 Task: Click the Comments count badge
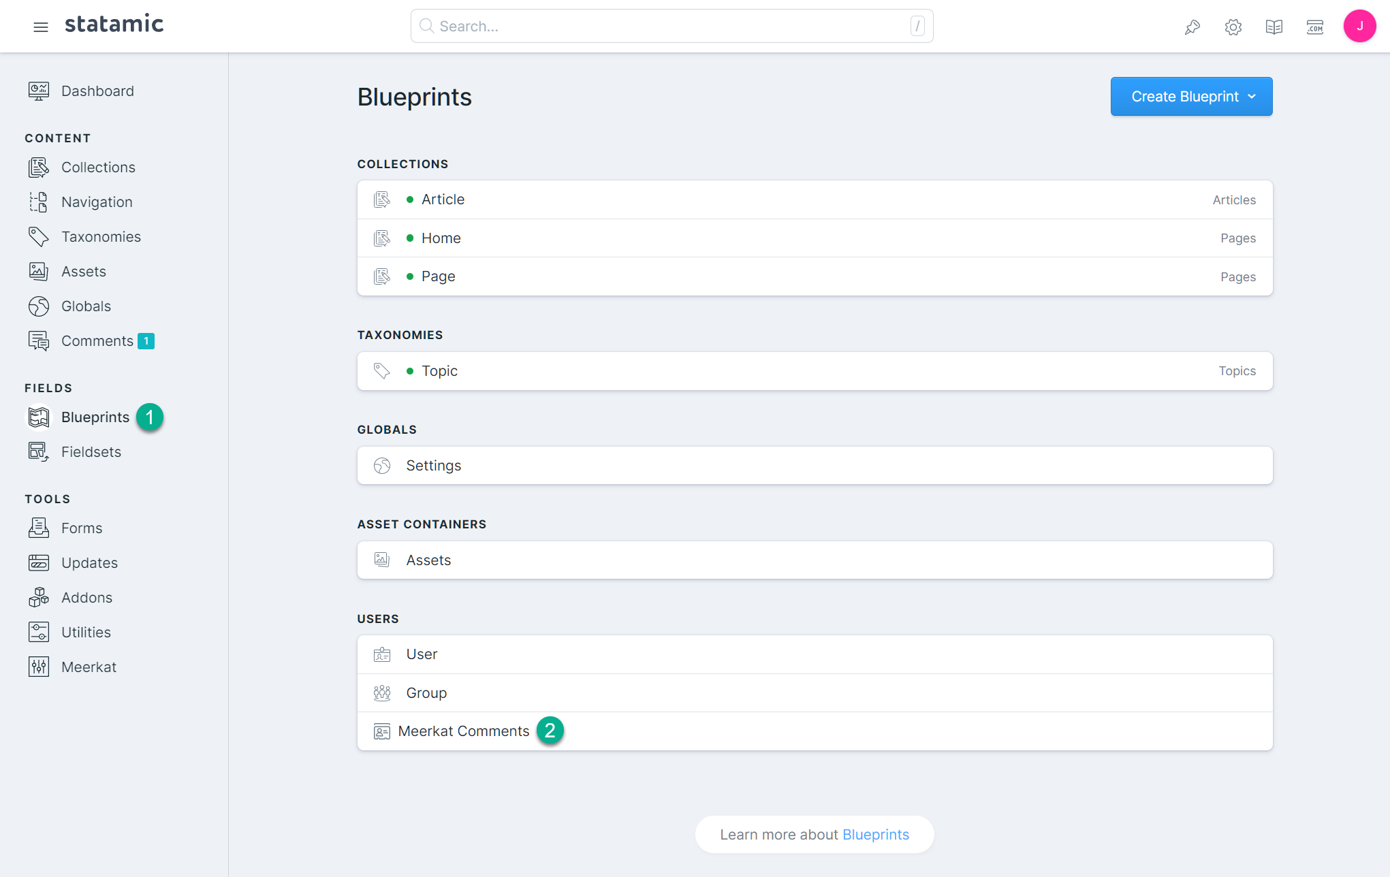(146, 341)
